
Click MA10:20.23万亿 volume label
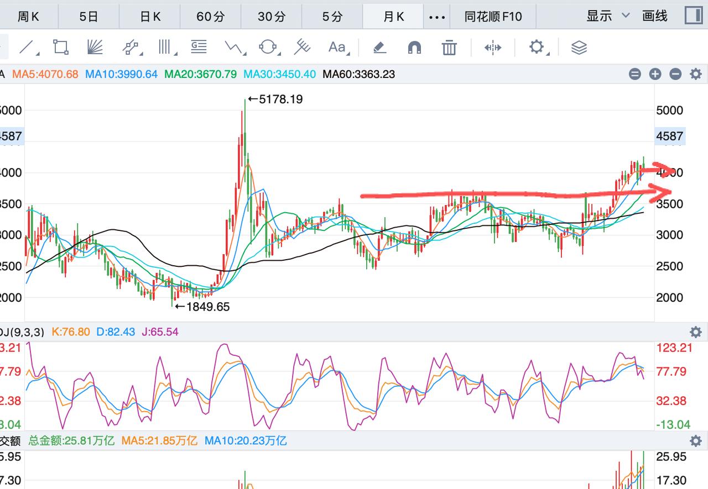[x=246, y=441]
